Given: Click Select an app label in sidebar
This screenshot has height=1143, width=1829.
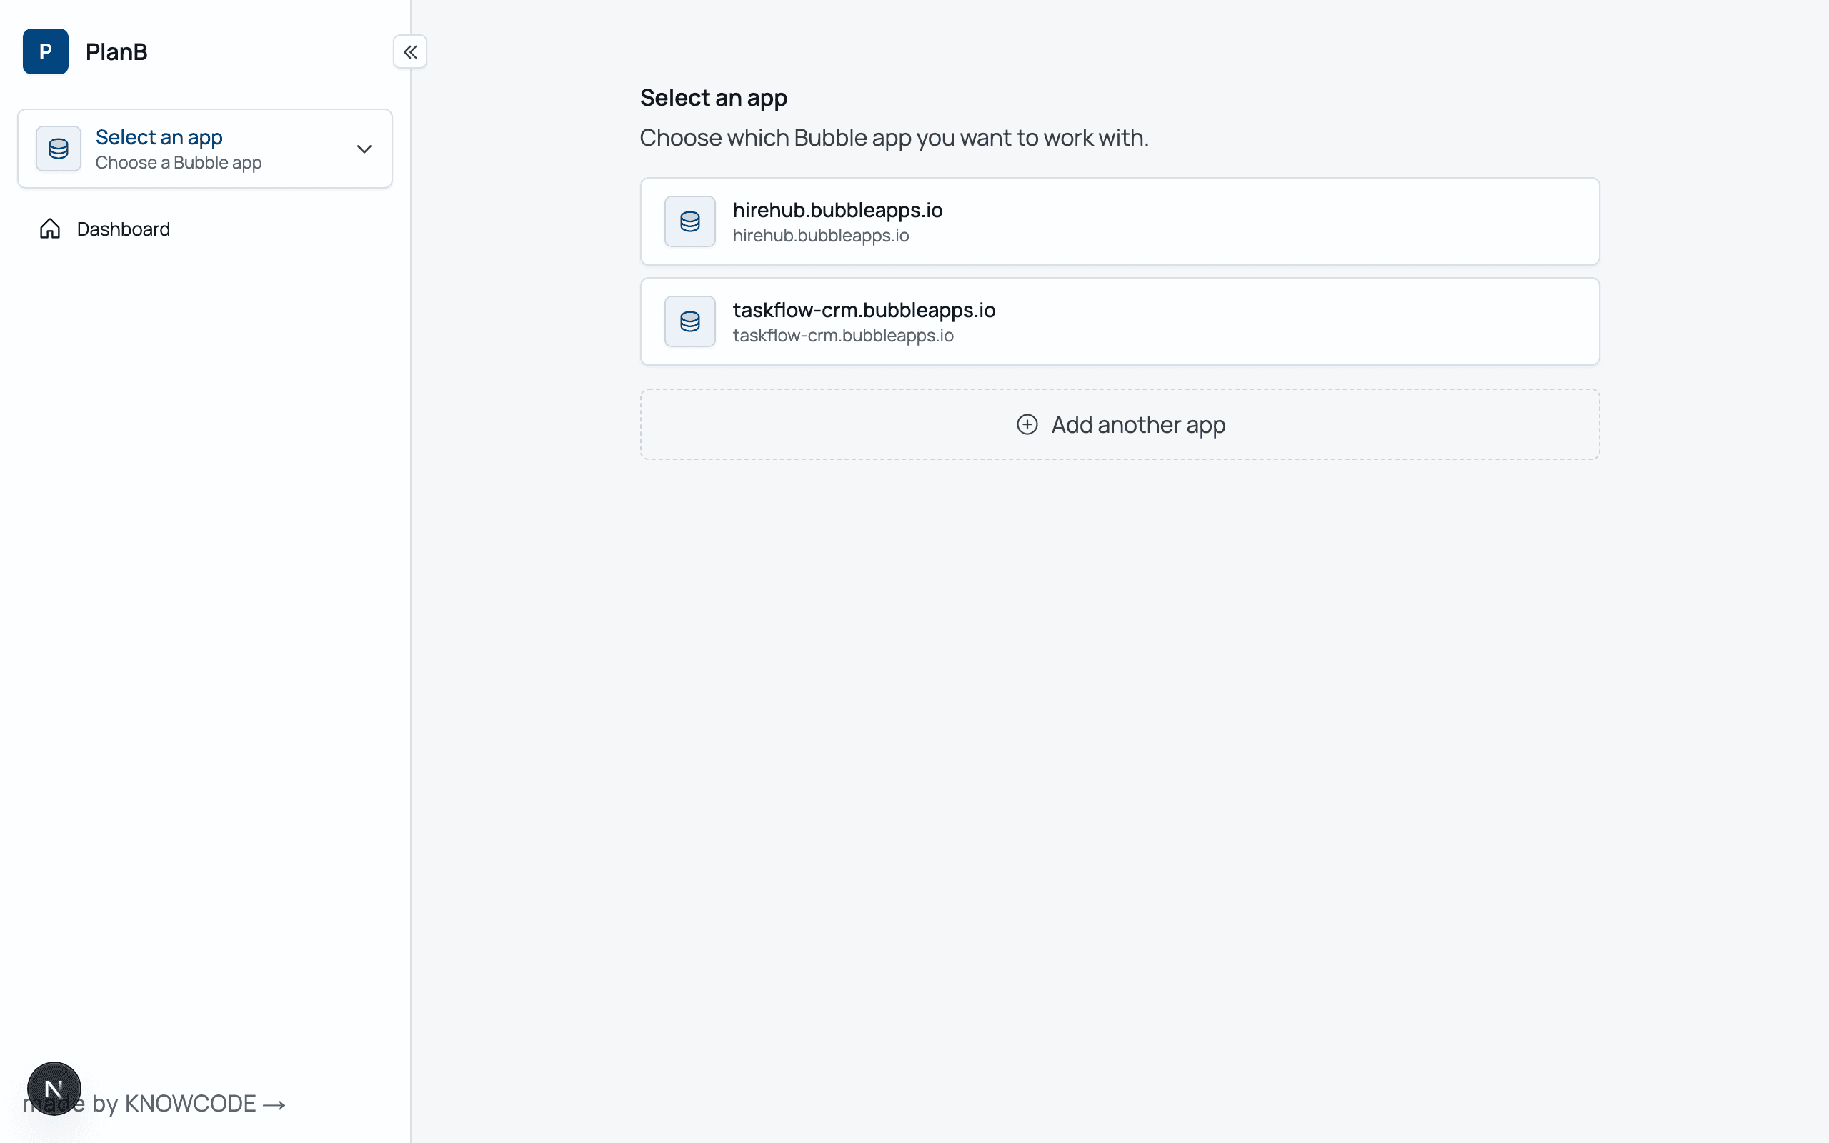Looking at the screenshot, I should (x=159, y=137).
